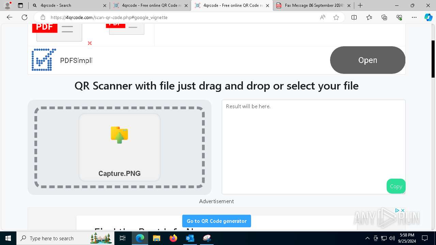Click into the result text area
The image size is (436, 245).
(x=313, y=147)
